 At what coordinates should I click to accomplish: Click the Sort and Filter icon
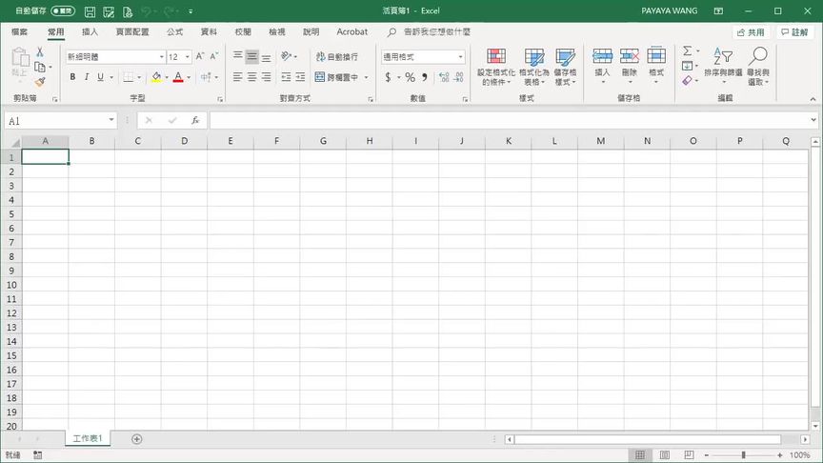point(722,55)
